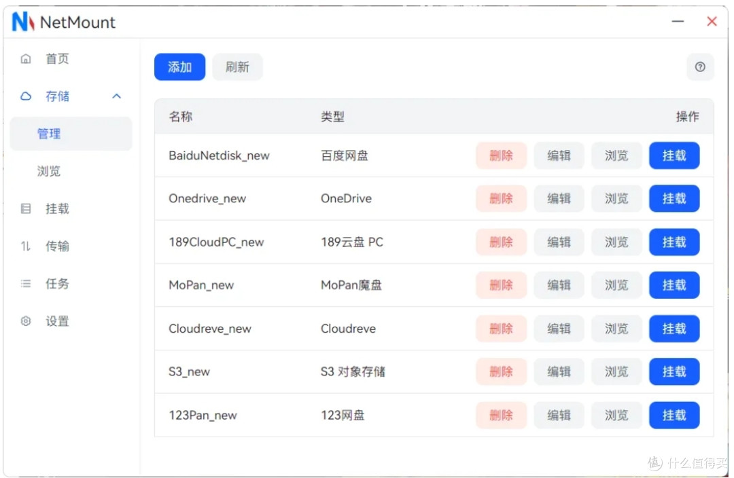Select the Cloudreve_new row name cell
The image size is (734, 478).
210,329
